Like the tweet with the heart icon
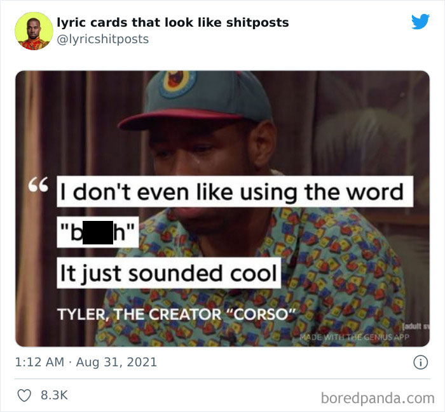 (x=24, y=395)
